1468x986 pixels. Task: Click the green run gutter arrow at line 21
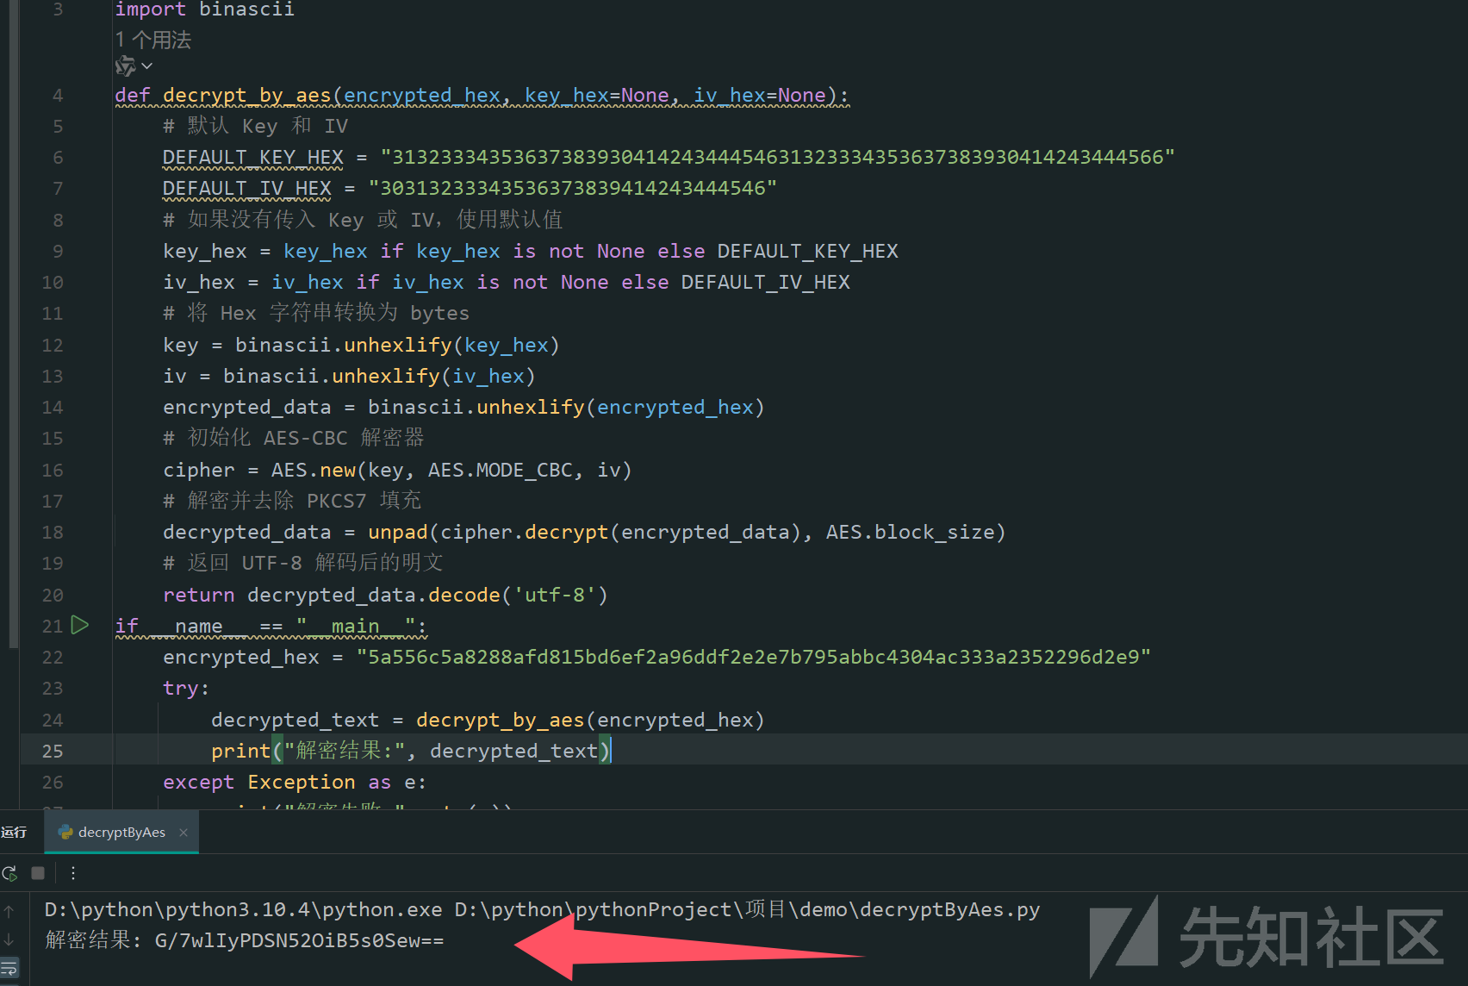tap(80, 625)
